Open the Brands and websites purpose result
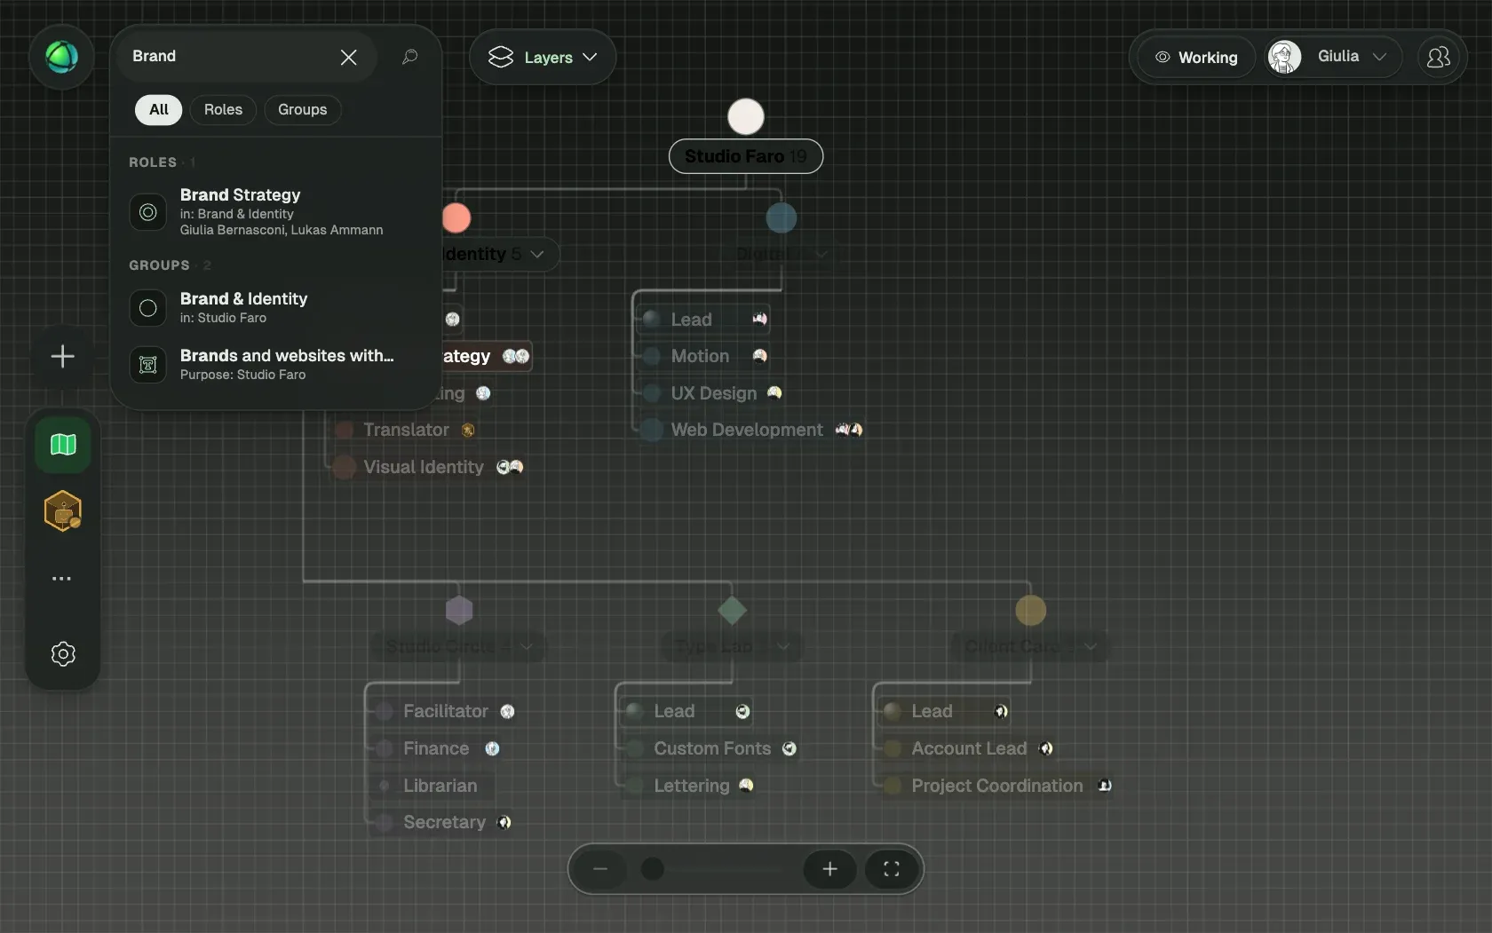 [275, 364]
